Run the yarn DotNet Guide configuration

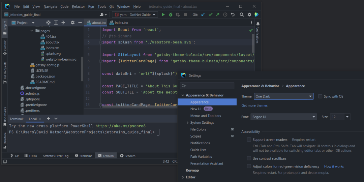163,14
